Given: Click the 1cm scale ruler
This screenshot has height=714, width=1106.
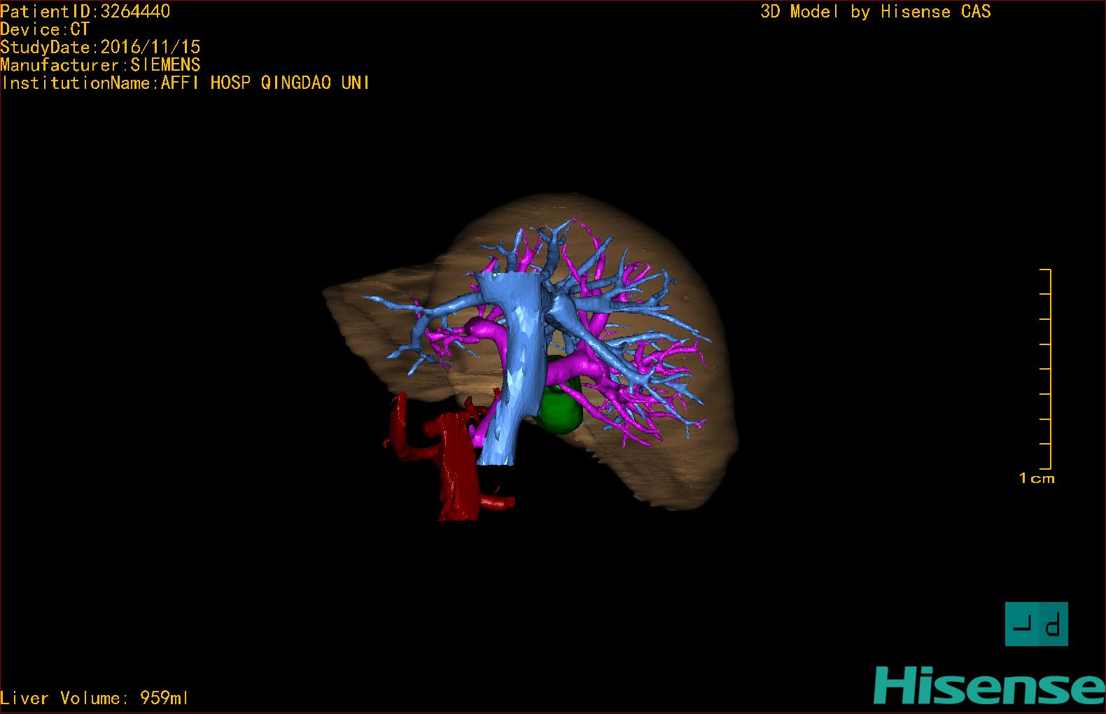Looking at the screenshot, I should click(x=1045, y=369).
